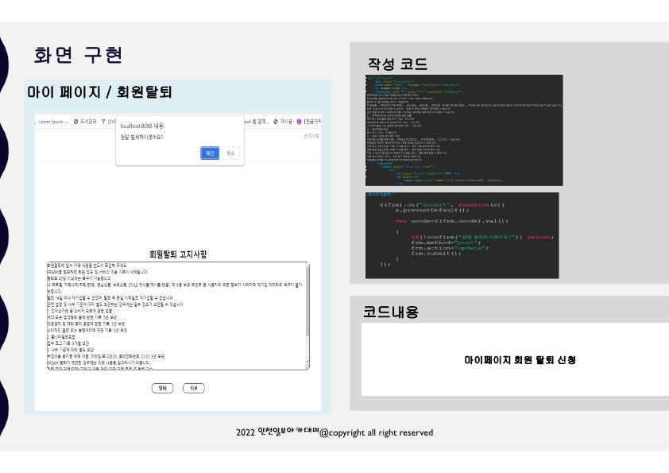Click the scroll-down arrow in notice textarea

click(307, 363)
